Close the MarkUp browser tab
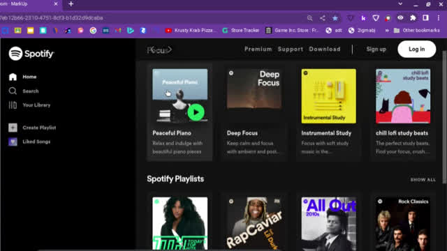This screenshot has width=447, height=251. [56, 4]
